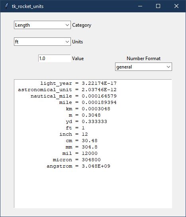Click the angstrom = 3.048E+09 row
The image size is (186, 217).
point(78,166)
